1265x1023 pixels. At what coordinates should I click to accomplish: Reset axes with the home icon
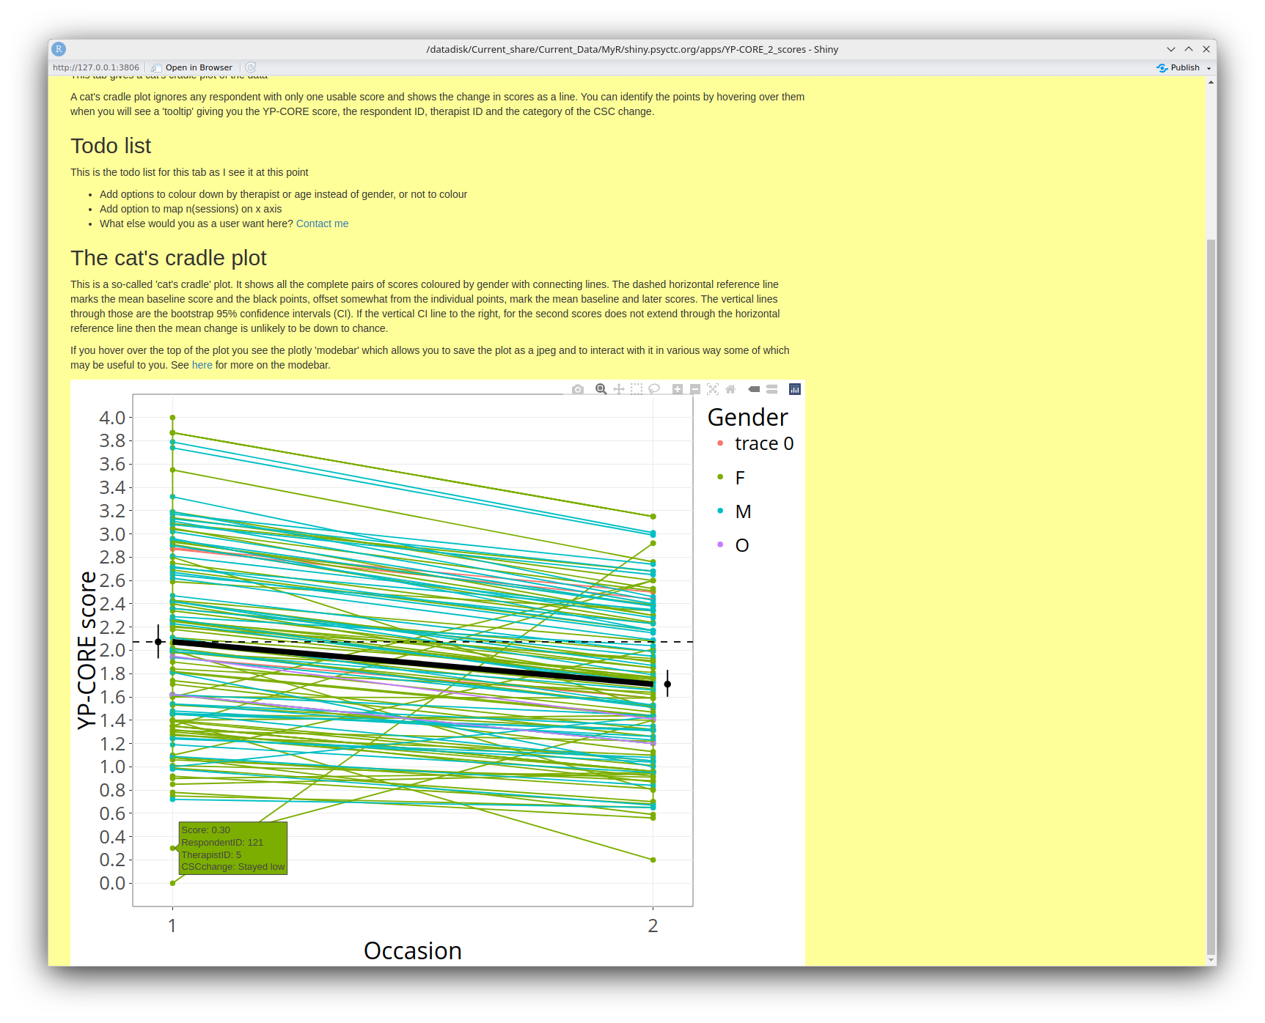[x=730, y=389]
